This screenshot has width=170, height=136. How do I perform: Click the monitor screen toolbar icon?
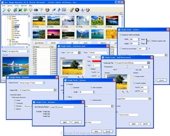(64, 10)
